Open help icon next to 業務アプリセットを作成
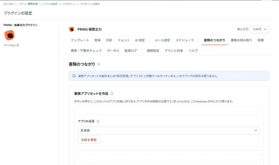Image resolution: width=279 pixels, height=165 pixels. [112, 94]
